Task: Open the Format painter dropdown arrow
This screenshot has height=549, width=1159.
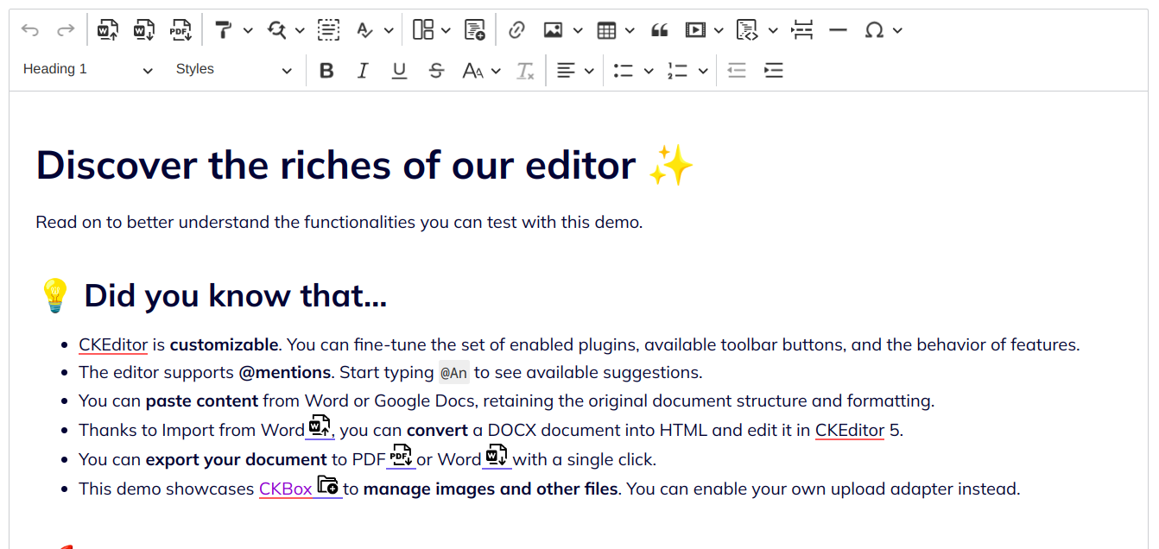Action: pos(248,30)
